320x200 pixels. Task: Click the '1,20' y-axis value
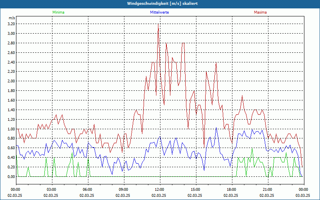click(11, 119)
